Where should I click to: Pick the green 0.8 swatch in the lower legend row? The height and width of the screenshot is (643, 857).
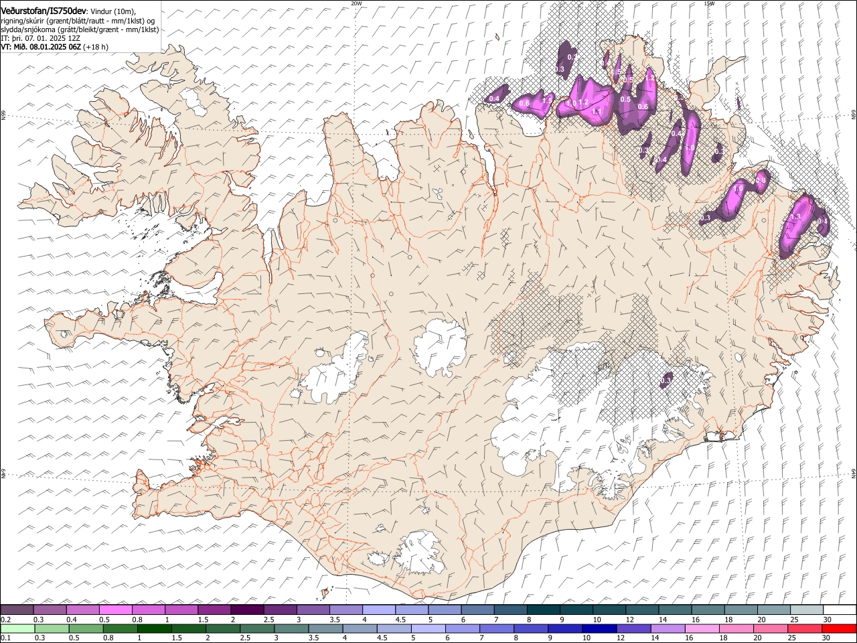pyautogui.click(x=120, y=628)
